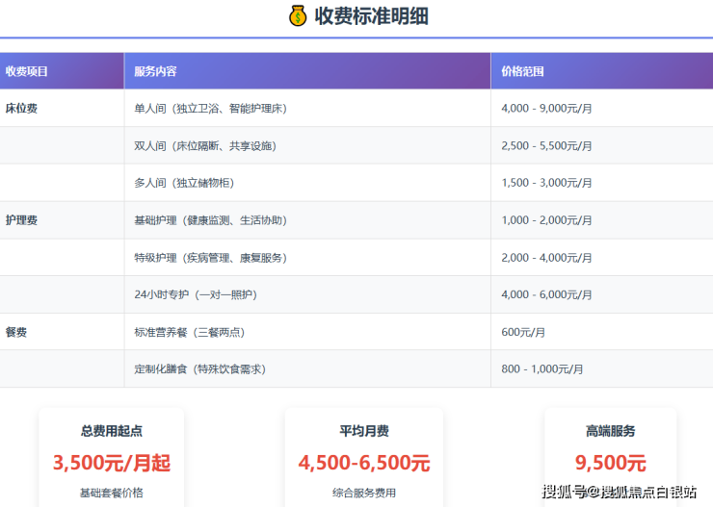Select the 服务内容 column header

[155, 71]
